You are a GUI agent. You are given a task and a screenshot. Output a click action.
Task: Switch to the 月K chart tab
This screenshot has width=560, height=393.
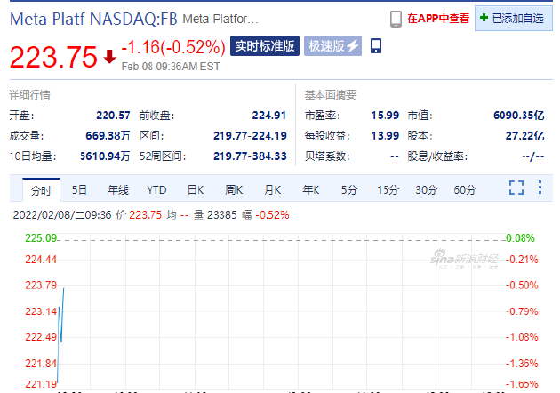[273, 189]
